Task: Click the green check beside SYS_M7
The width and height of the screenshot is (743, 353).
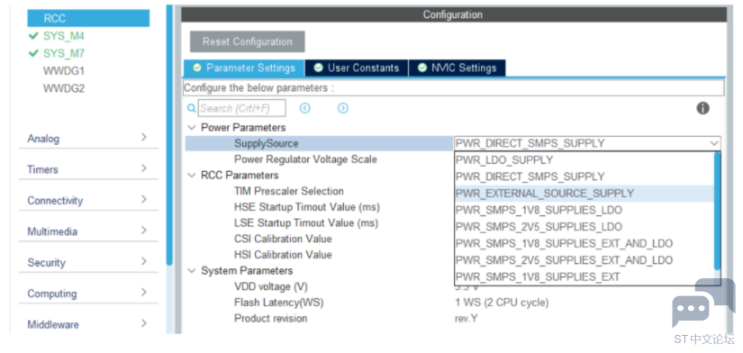Action: (x=33, y=53)
